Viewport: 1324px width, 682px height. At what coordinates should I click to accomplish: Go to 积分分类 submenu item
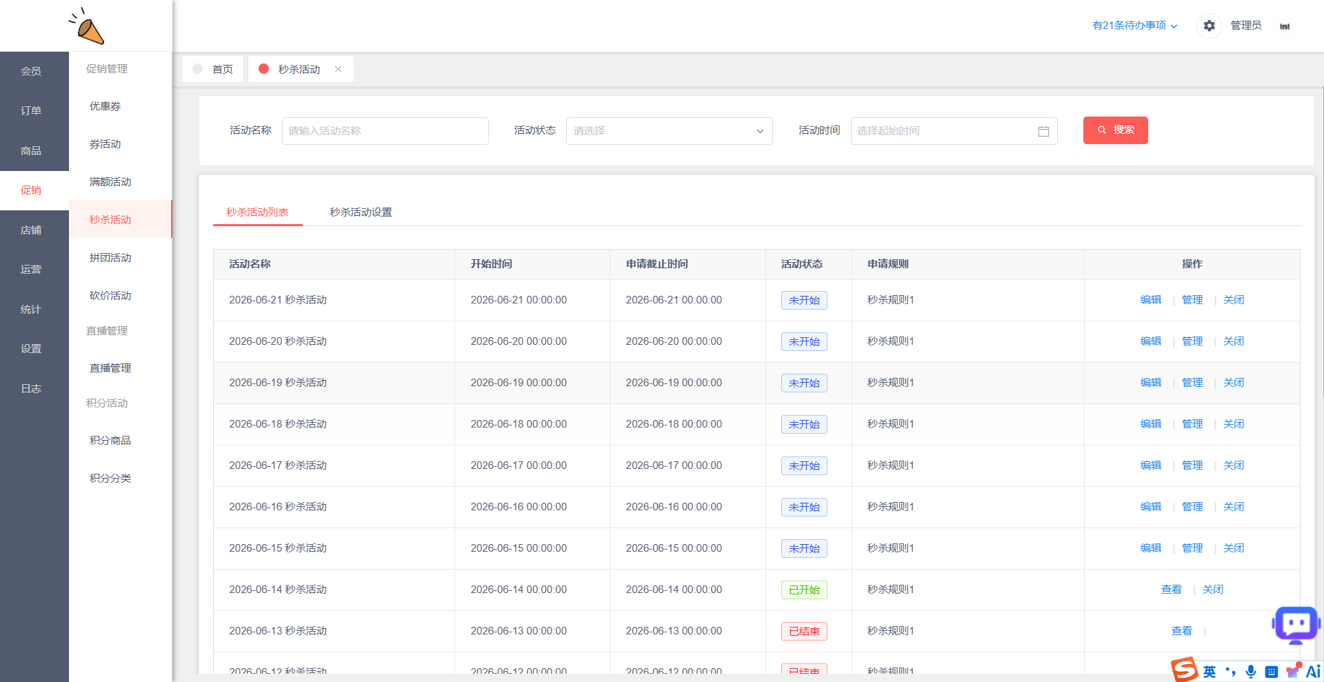tap(120, 479)
